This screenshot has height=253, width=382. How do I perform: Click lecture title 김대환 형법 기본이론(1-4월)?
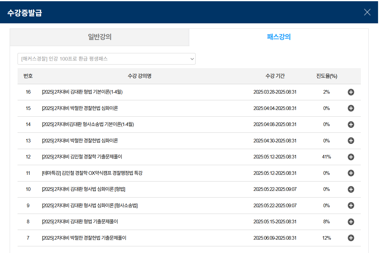pos(82,92)
